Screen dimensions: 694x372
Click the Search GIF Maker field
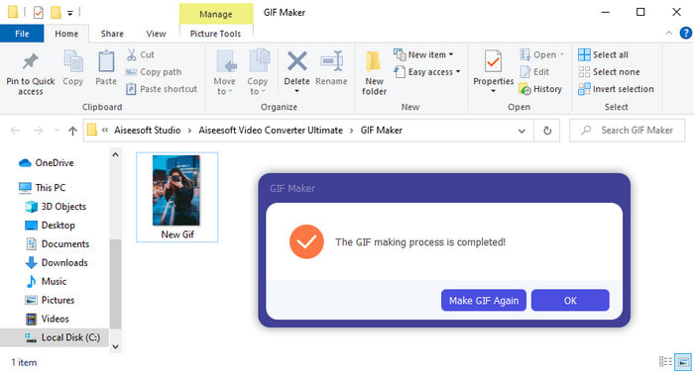tap(628, 131)
